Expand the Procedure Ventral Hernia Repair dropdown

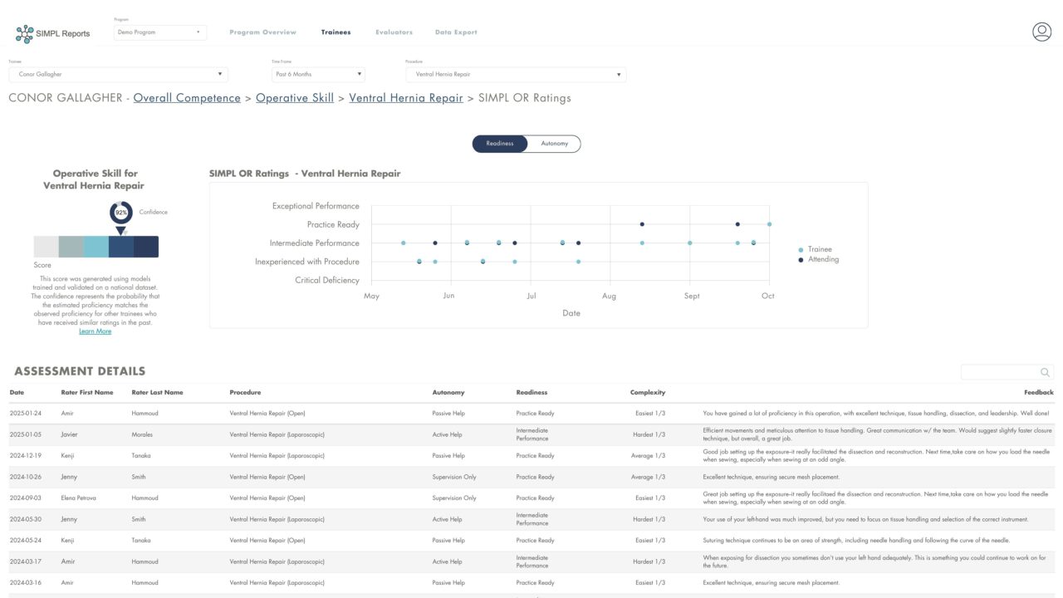[x=516, y=75]
